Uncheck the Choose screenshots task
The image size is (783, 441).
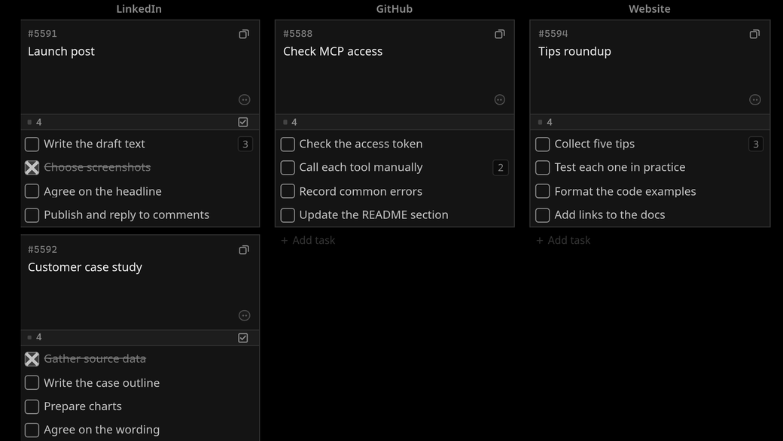32,168
